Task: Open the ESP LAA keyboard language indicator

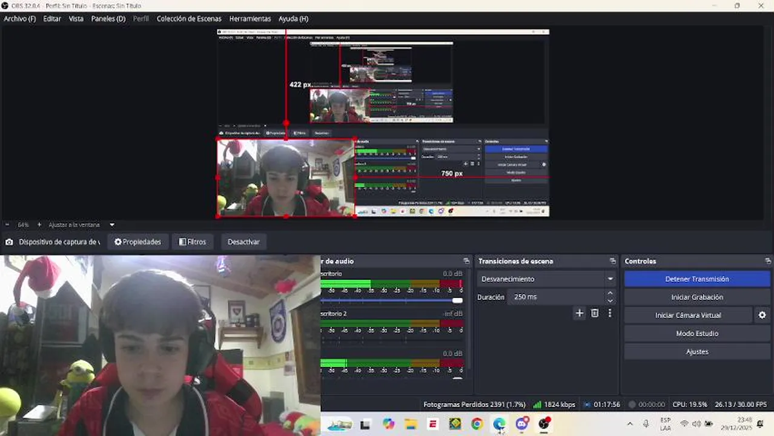Action: click(666, 424)
